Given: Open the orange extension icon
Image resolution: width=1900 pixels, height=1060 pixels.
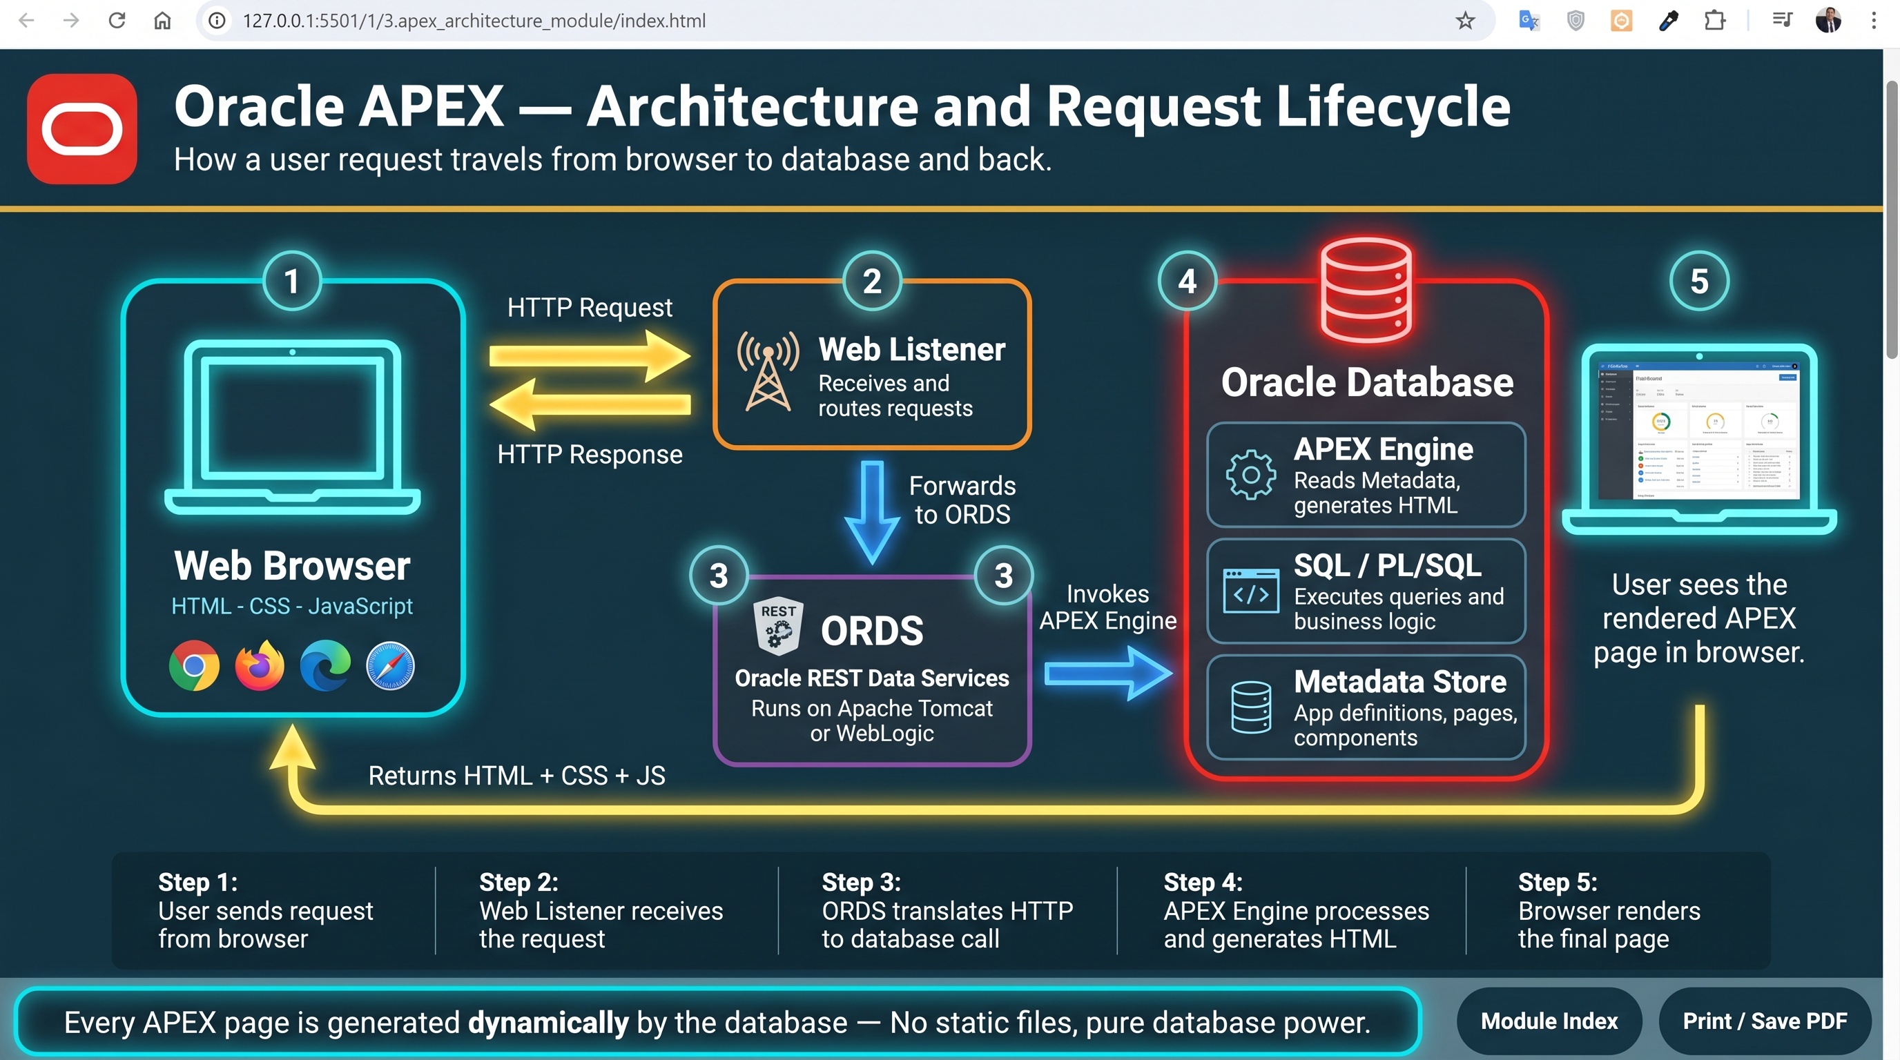Looking at the screenshot, I should (1621, 21).
